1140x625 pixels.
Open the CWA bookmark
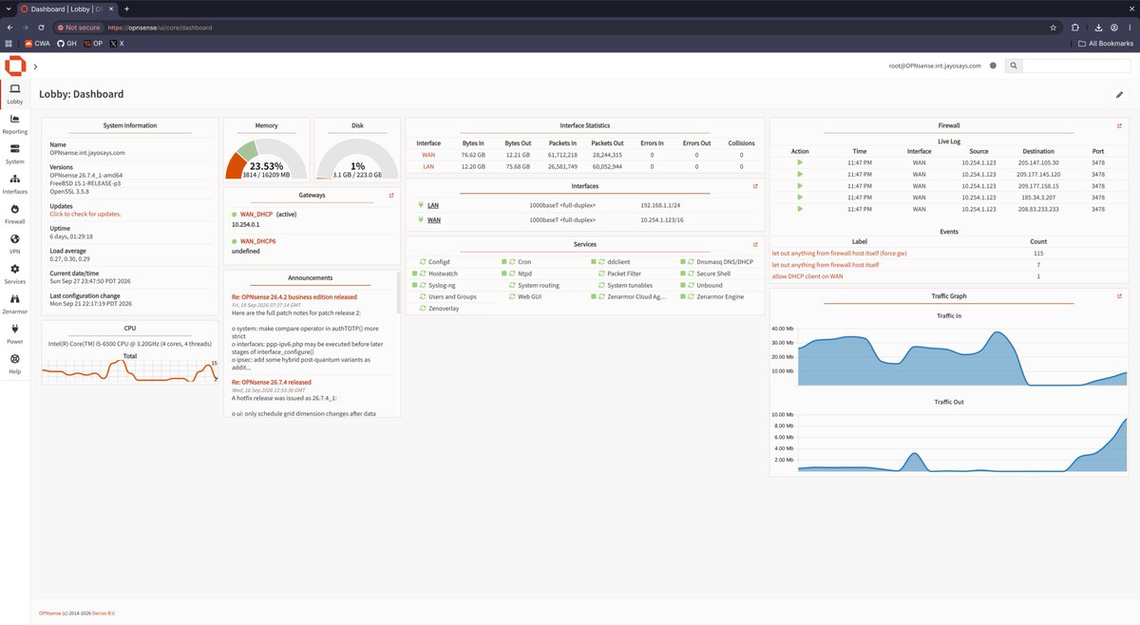tap(37, 44)
